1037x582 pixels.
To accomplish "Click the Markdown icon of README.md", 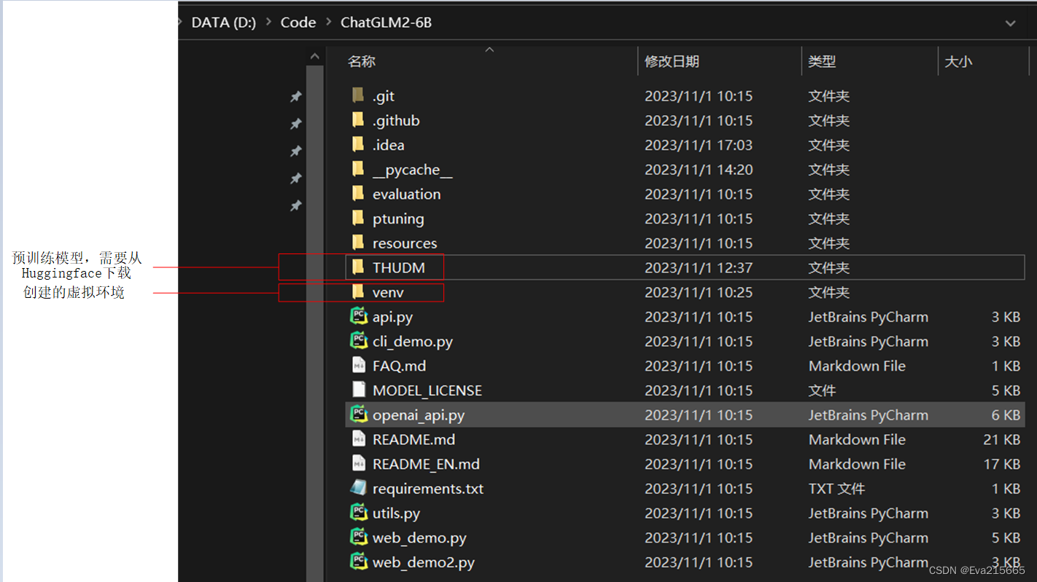I will click(x=358, y=439).
